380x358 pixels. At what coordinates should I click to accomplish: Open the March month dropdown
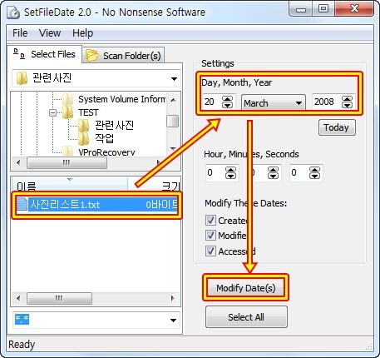click(x=274, y=103)
